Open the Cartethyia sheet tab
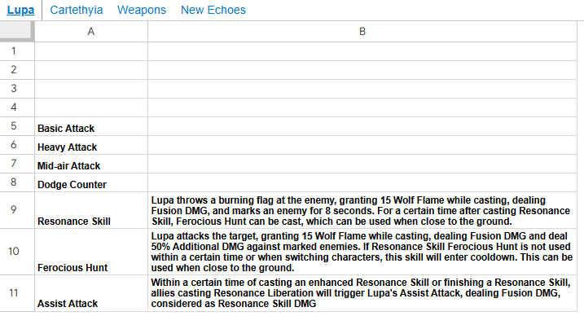 pos(77,10)
